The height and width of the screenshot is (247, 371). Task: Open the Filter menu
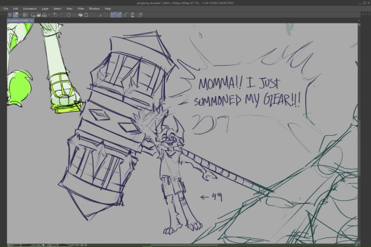[x=80, y=9]
